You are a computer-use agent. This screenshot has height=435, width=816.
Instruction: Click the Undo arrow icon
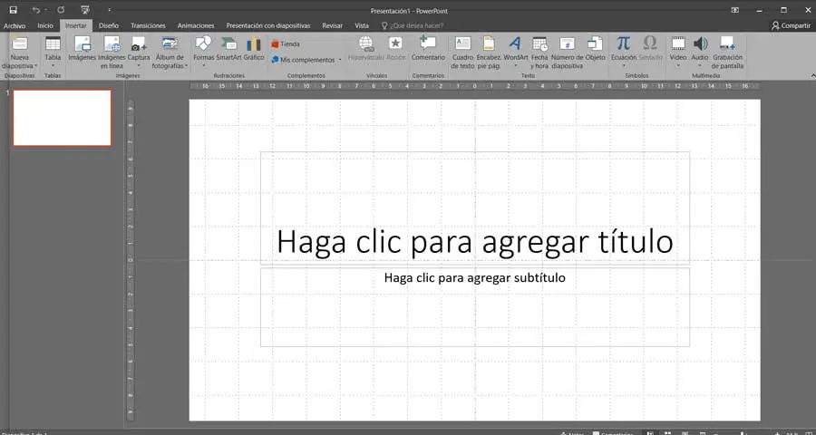[x=35, y=10]
